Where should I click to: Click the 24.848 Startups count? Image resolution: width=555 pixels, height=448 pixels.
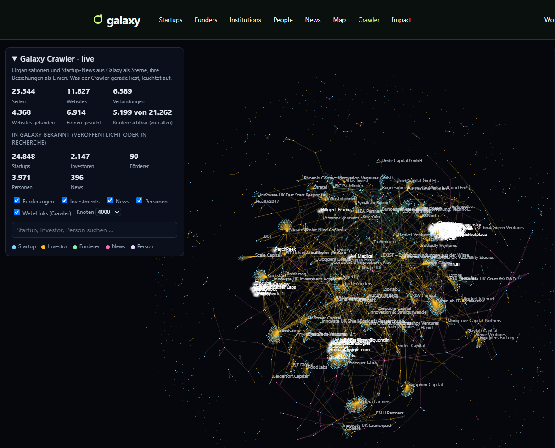click(23, 156)
